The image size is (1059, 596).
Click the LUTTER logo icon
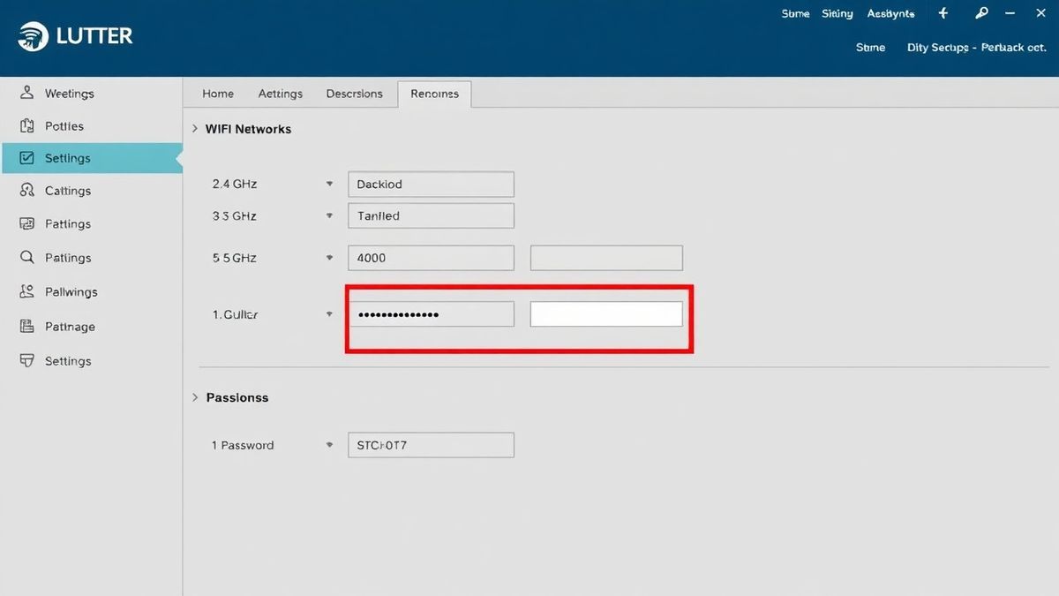[x=34, y=36]
